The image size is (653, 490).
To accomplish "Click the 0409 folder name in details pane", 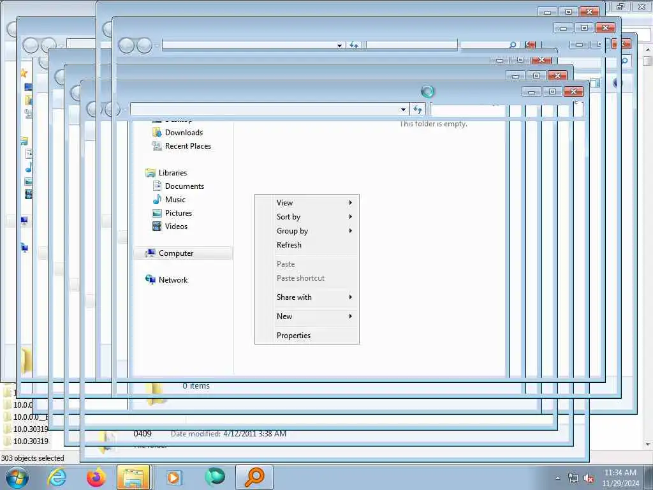I will (x=142, y=434).
